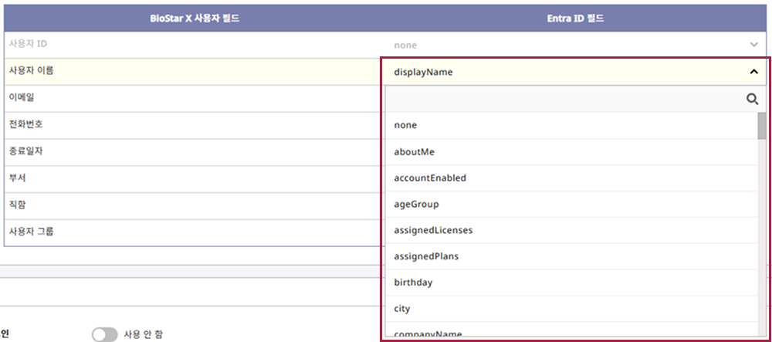Choose 'accountEnabled' from the field list
The width and height of the screenshot is (772, 342).
(429, 178)
